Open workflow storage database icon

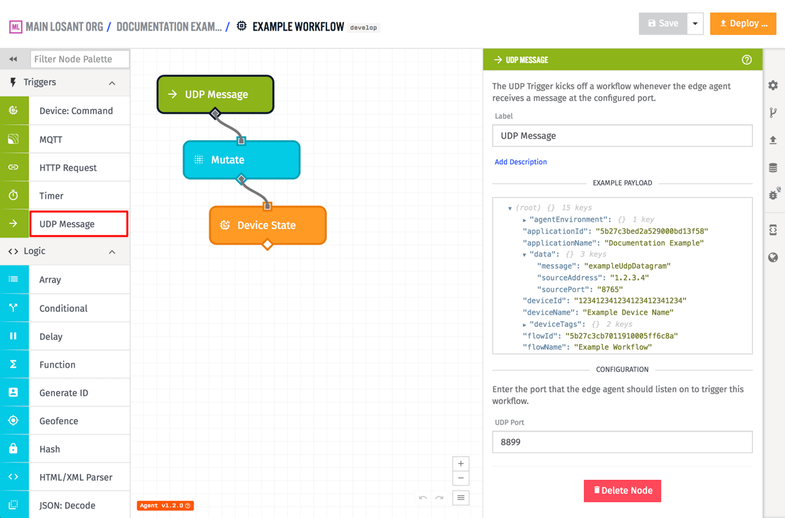(x=773, y=168)
